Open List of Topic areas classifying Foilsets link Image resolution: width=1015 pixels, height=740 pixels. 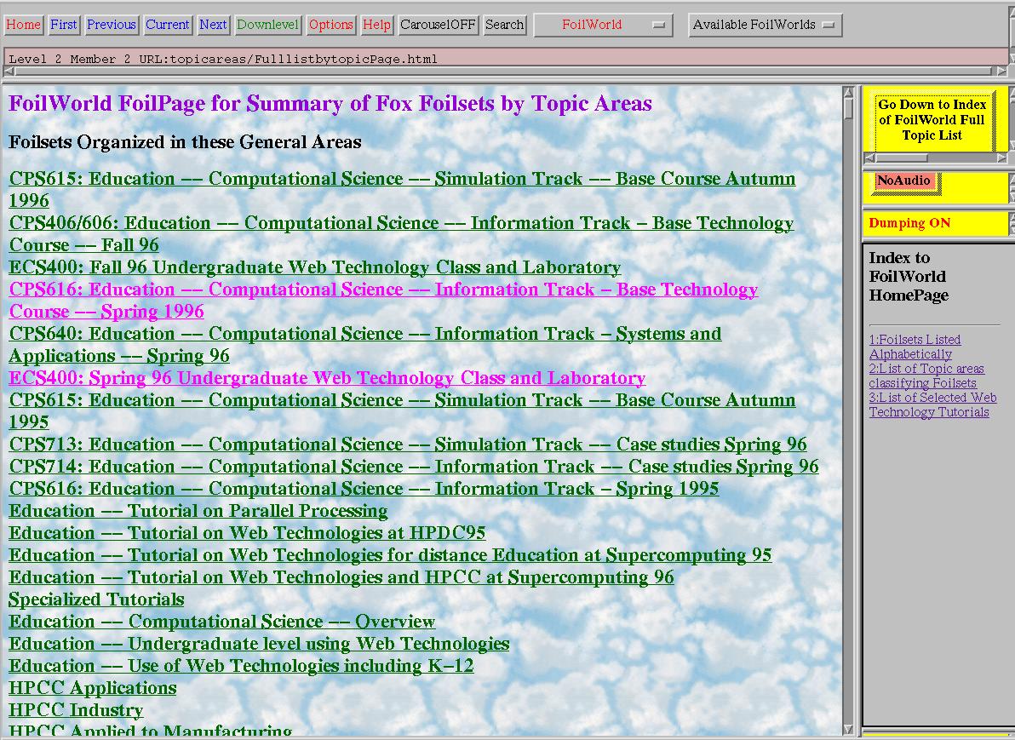[926, 376]
